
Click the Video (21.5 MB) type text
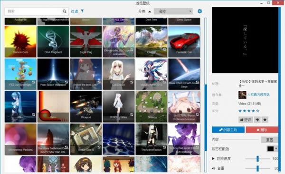click(x=249, y=104)
